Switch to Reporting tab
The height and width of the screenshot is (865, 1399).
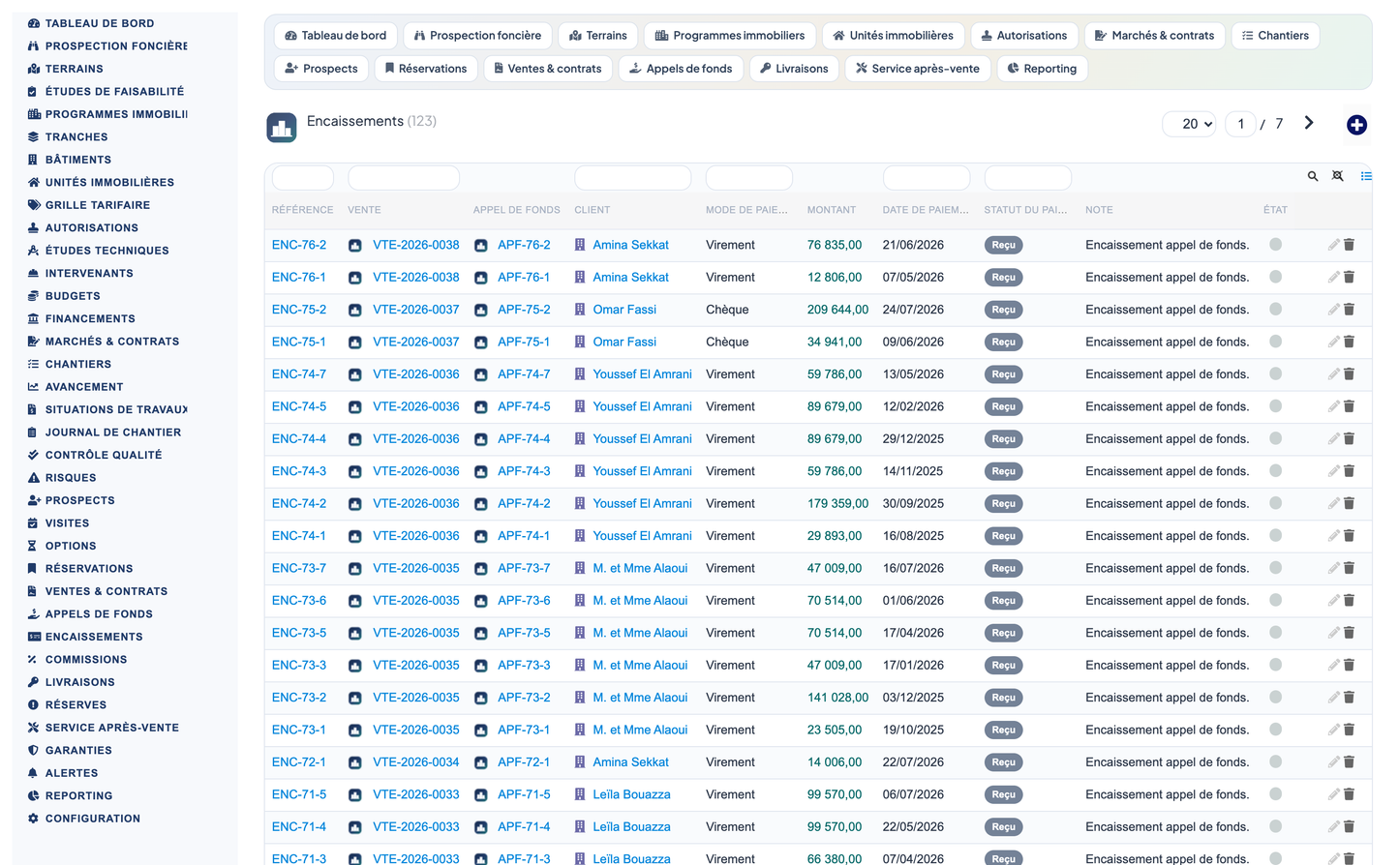(x=1042, y=69)
